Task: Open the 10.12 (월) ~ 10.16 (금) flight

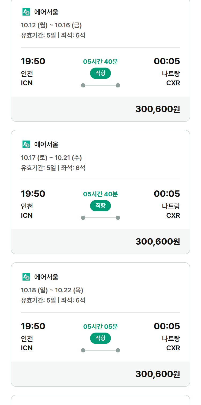Action: pos(100,60)
